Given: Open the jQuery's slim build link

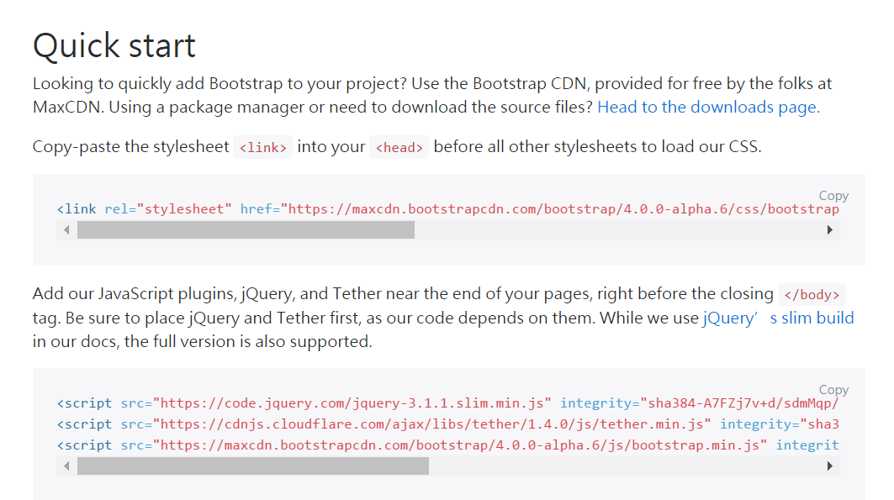Looking at the screenshot, I should [x=778, y=317].
